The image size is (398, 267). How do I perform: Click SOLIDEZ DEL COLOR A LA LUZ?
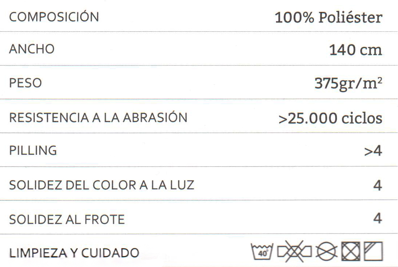tap(102, 185)
